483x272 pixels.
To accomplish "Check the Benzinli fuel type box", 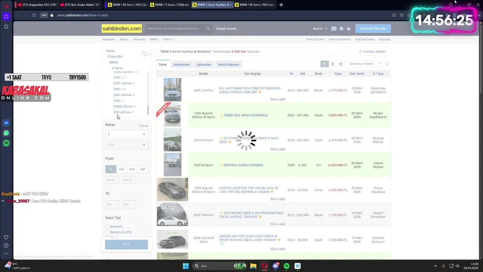I will click(107, 227).
